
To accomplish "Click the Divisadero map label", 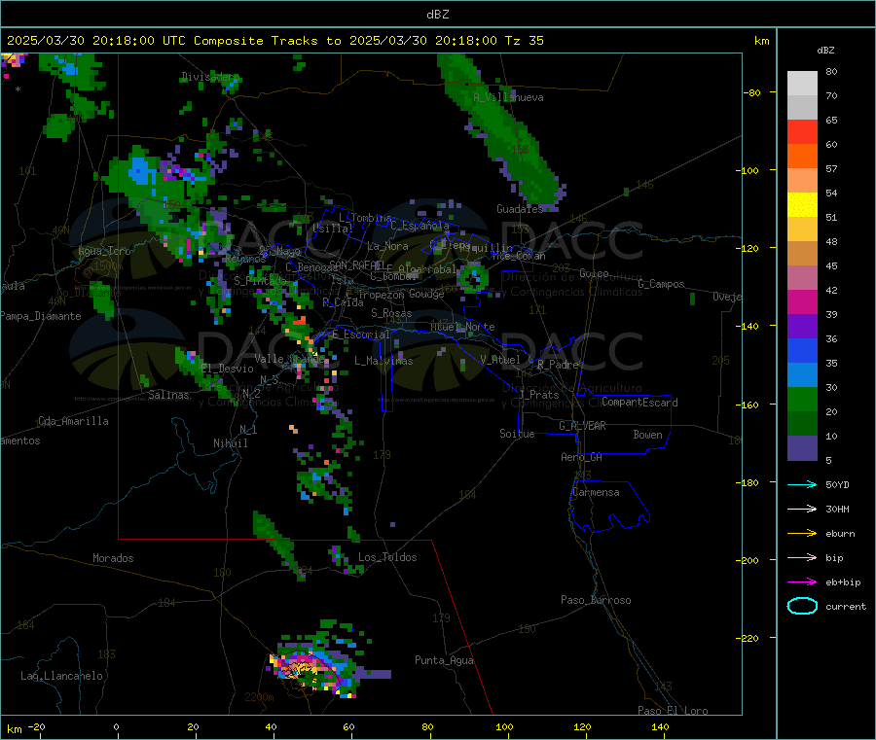I will (x=210, y=77).
